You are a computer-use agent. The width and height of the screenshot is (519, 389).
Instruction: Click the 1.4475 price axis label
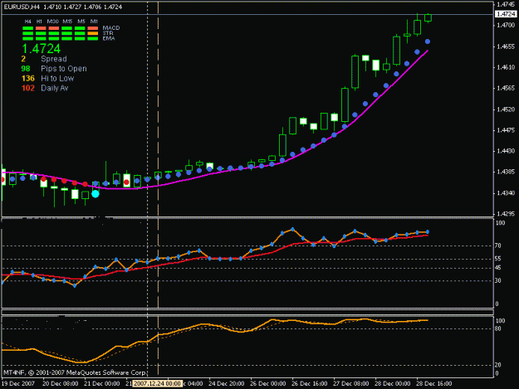coord(506,130)
